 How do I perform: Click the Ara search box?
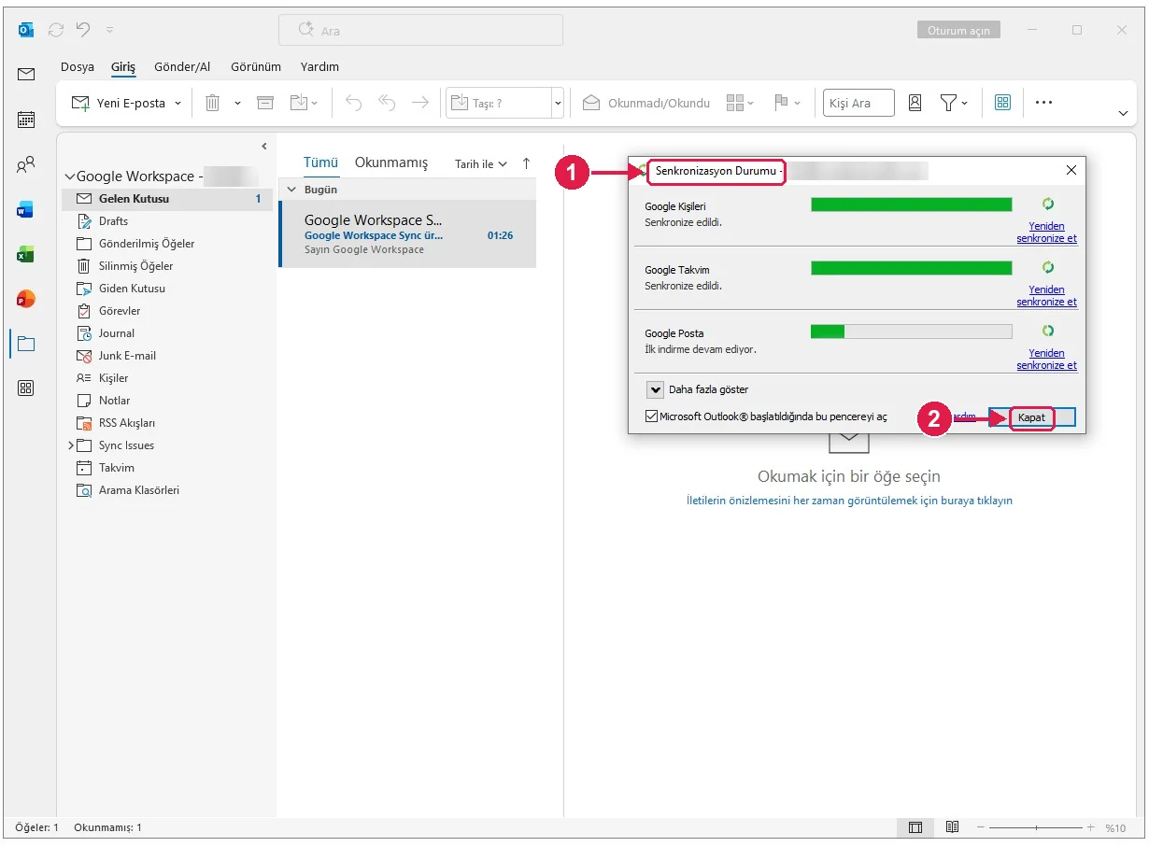point(420,30)
